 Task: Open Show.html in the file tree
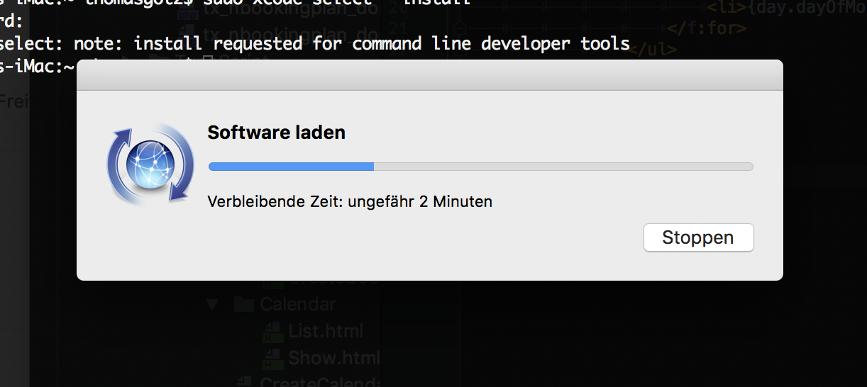(329, 358)
